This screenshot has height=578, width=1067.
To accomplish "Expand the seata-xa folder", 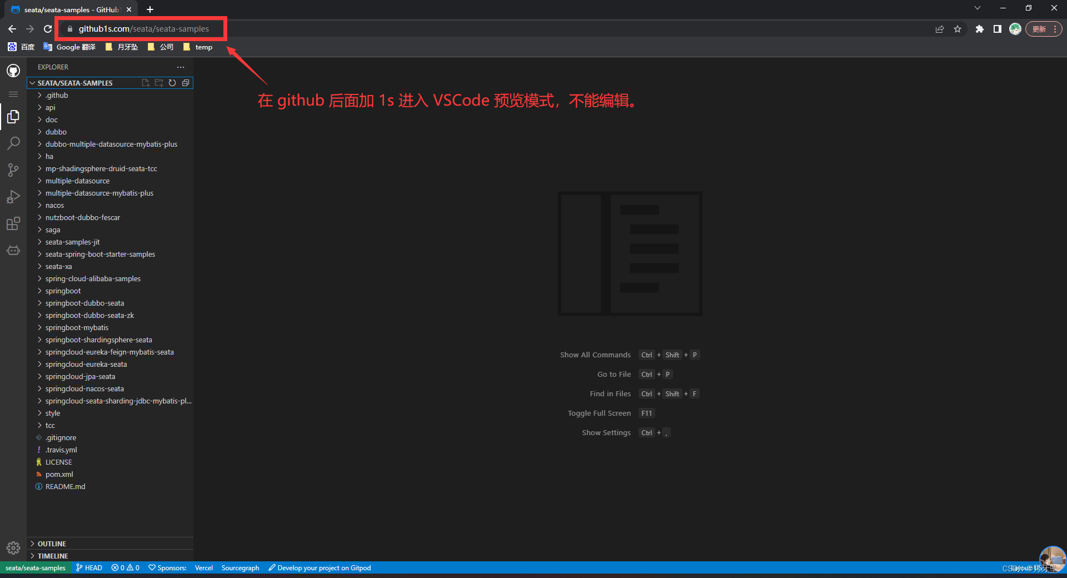I will tap(110, 266).
